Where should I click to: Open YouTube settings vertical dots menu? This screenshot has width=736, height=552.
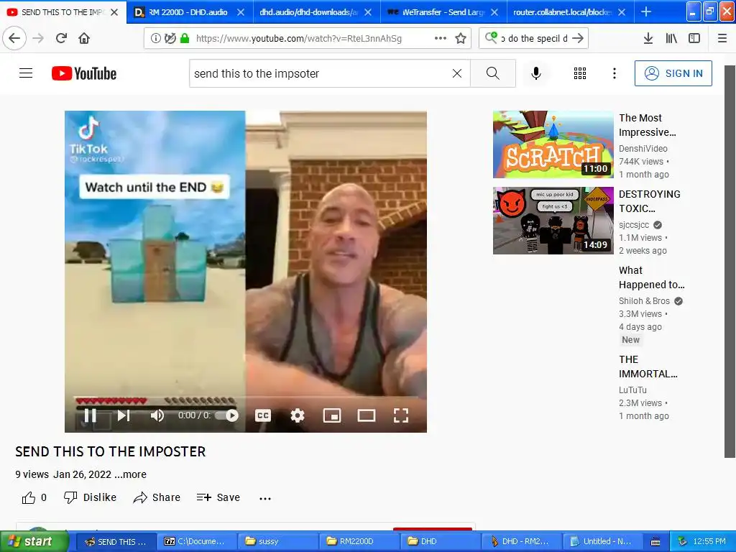[x=615, y=73]
